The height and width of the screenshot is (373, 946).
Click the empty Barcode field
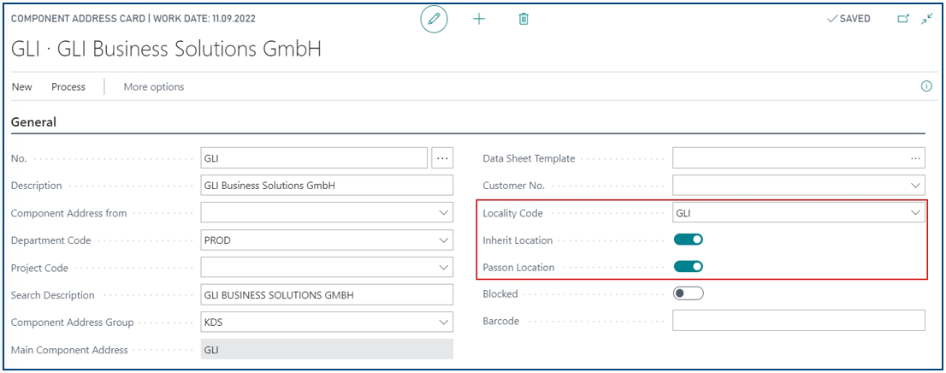coord(799,321)
